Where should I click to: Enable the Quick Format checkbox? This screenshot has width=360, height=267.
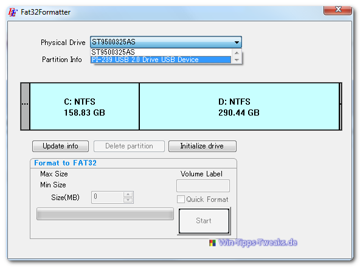[x=181, y=199]
